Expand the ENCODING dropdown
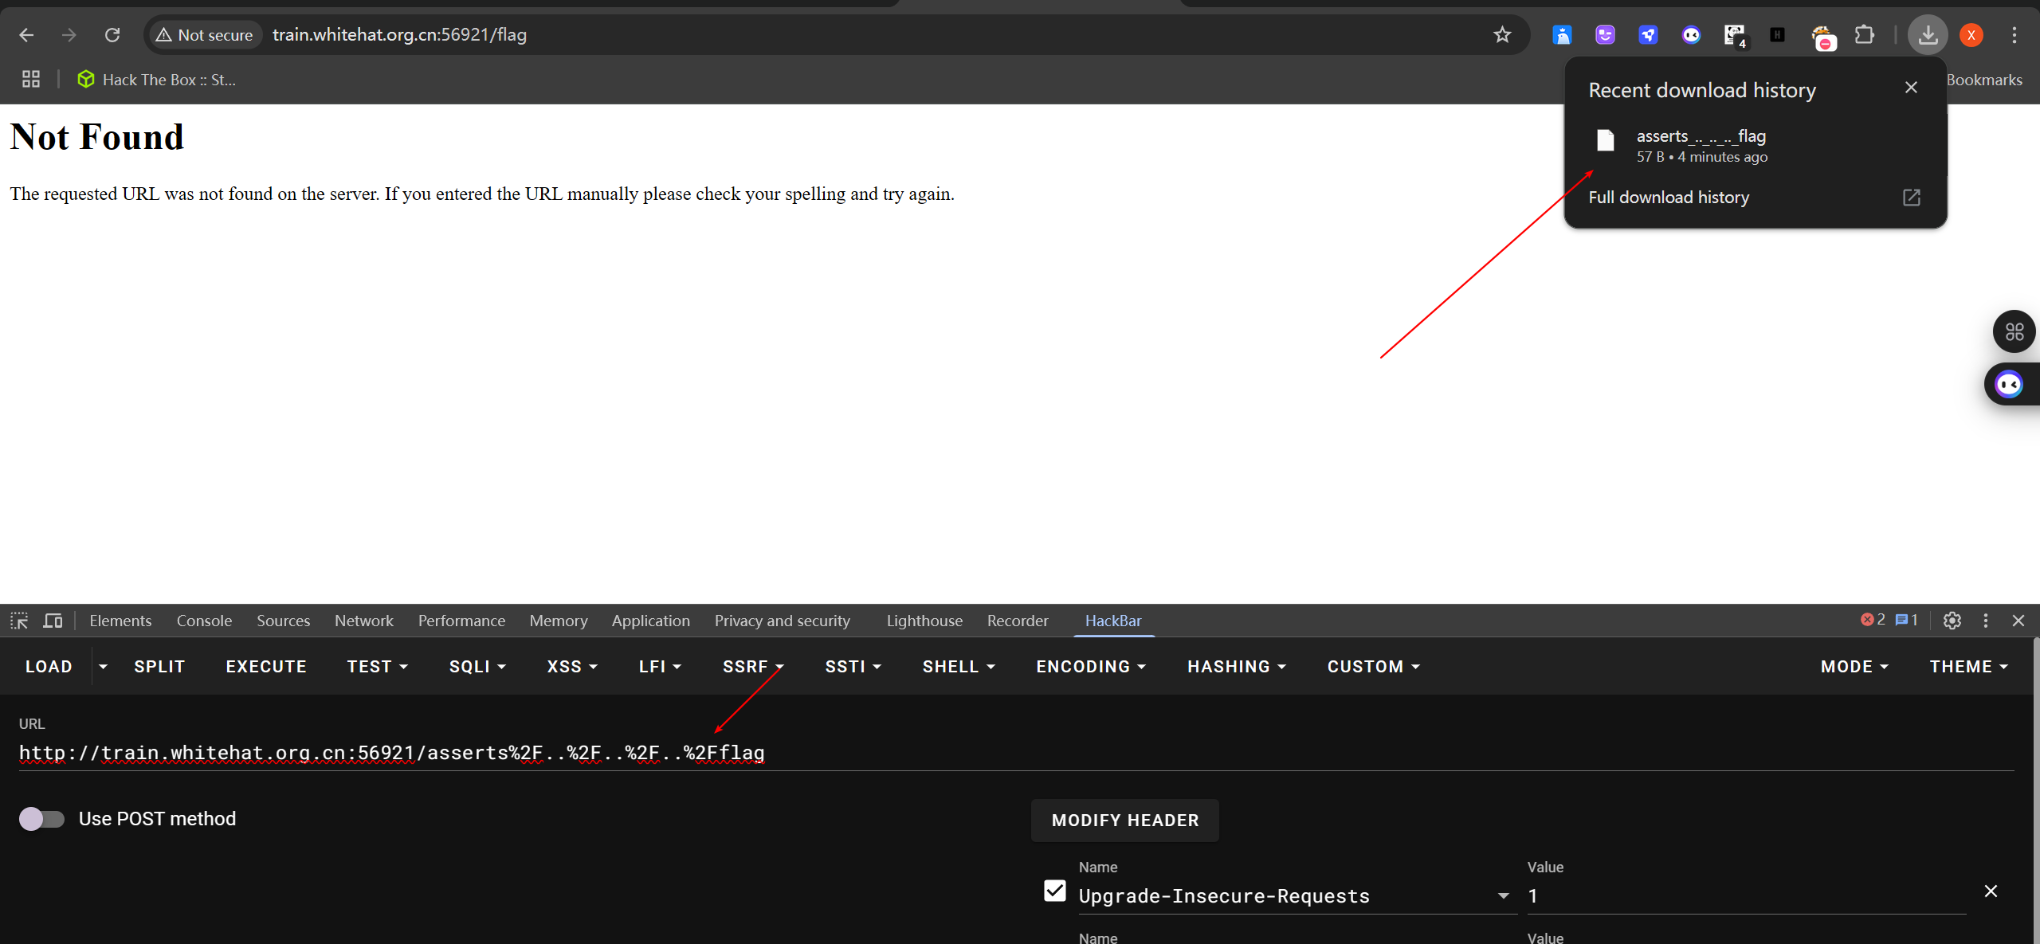The image size is (2040, 944). pyautogui.click(x=1090, y=667)
